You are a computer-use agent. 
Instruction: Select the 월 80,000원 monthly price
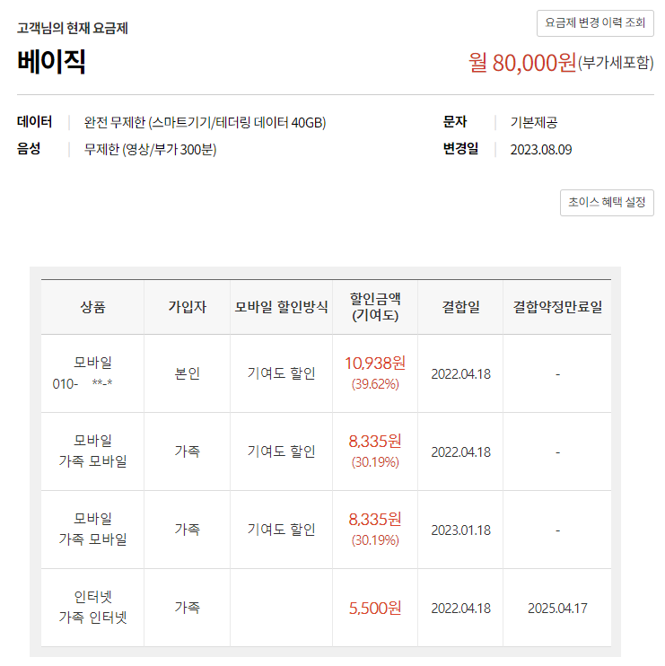(522, 62)
